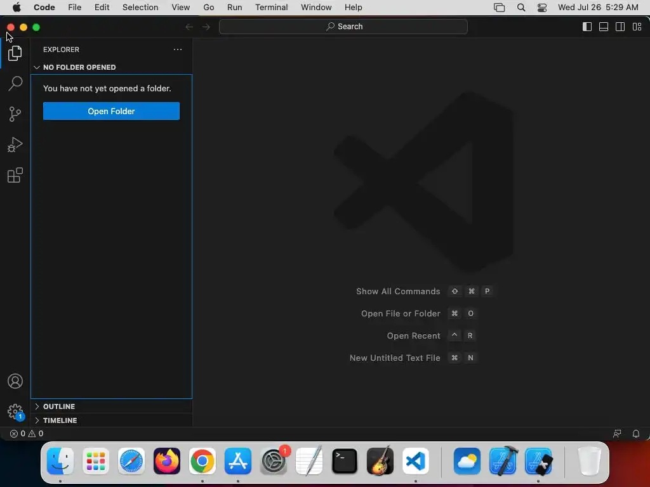Open the Selection menu
This screenshot has width=650, height=487.
click(x=140, y=8)
